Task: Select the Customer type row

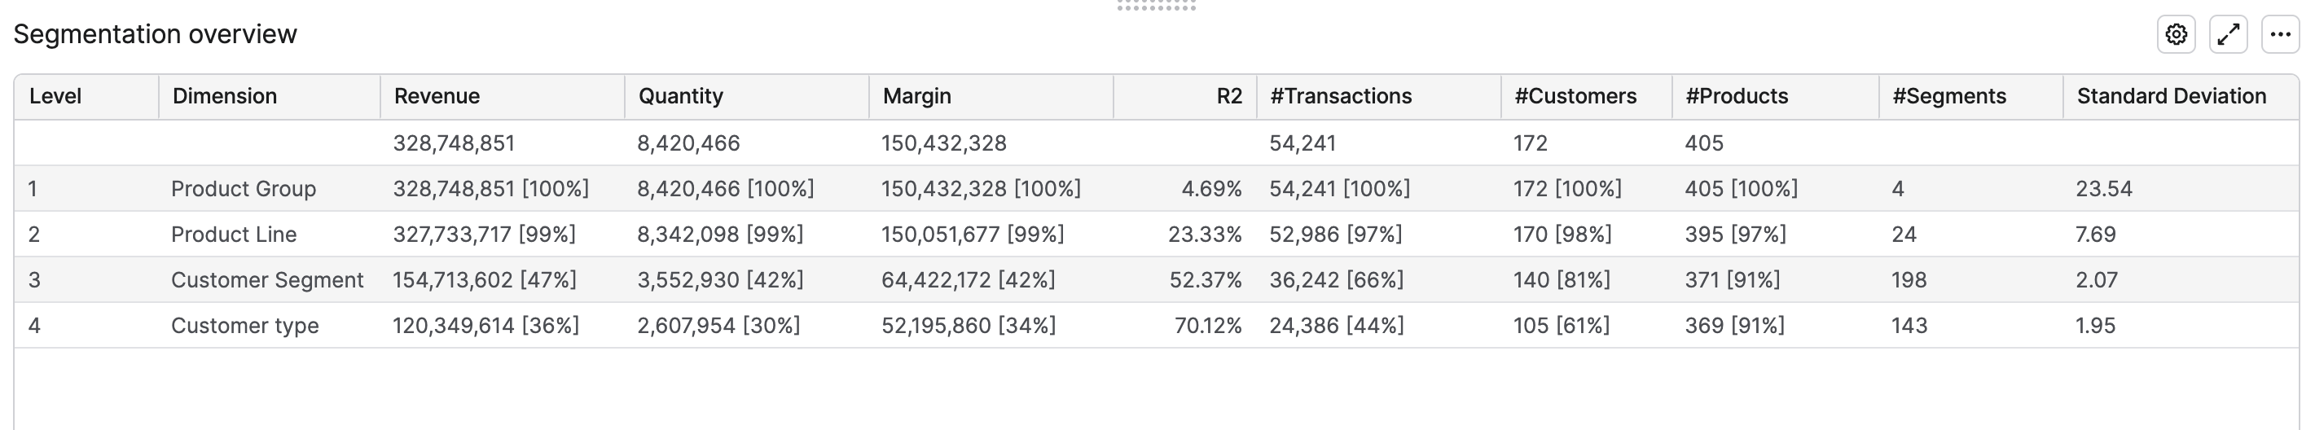Action: pos(244,326)
